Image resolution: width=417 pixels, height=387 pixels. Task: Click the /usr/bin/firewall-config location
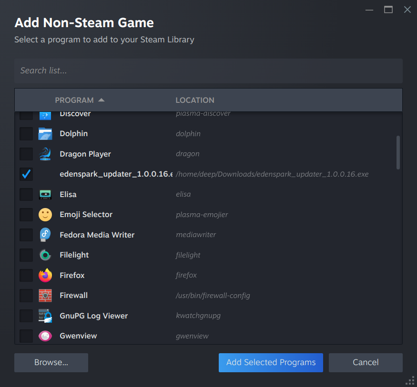tap(213, 296)
